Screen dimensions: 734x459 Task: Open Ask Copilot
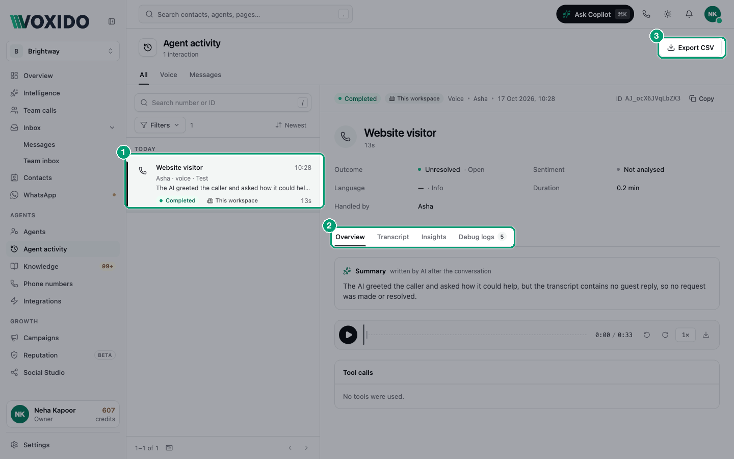click(595, 14)
